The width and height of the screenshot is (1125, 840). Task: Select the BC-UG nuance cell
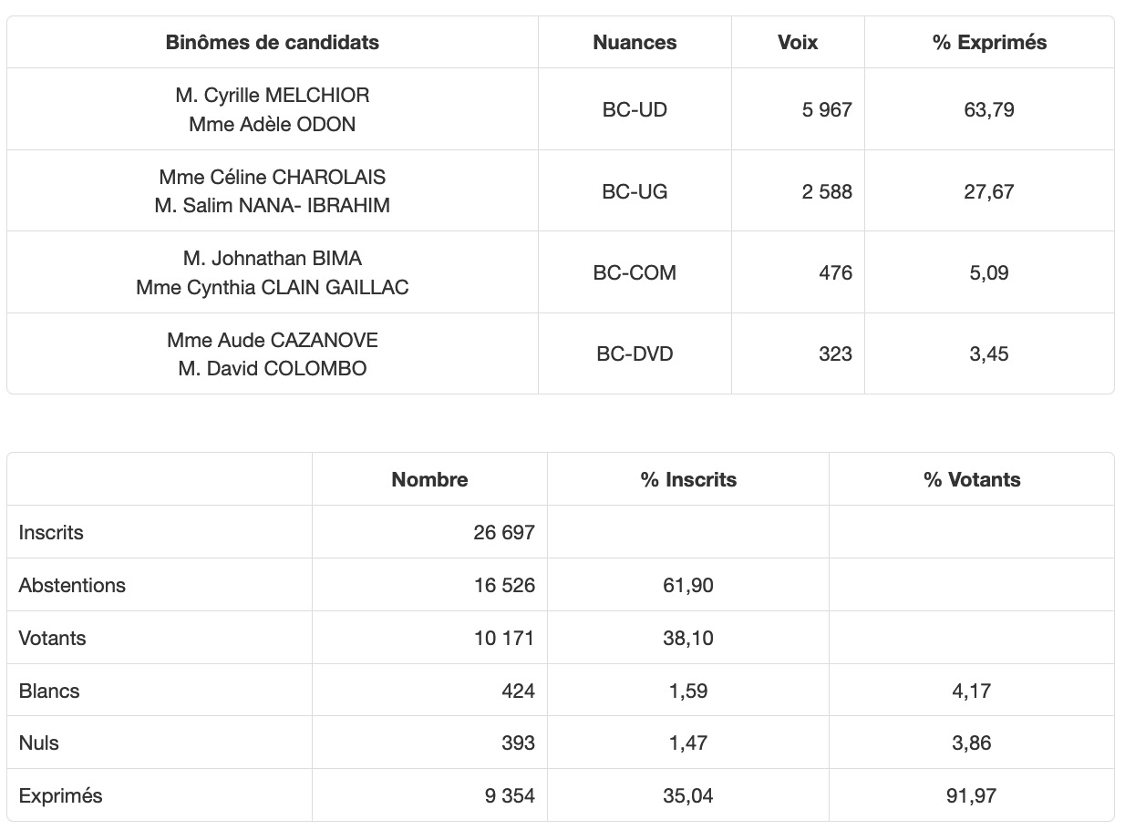635,191
